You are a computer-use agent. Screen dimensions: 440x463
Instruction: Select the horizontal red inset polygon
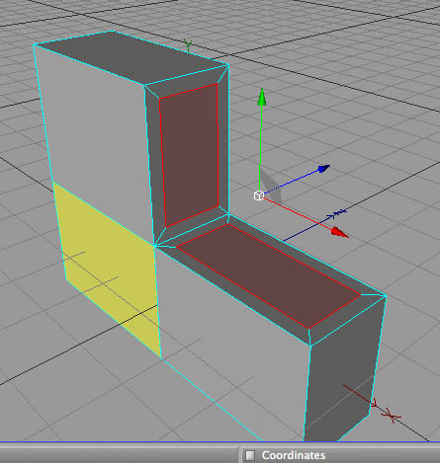(x=269, y=274)
